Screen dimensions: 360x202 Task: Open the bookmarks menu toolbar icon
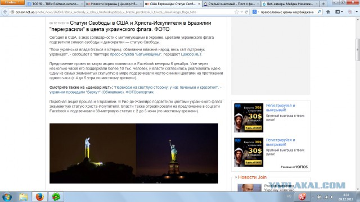(x=339, y=12)
